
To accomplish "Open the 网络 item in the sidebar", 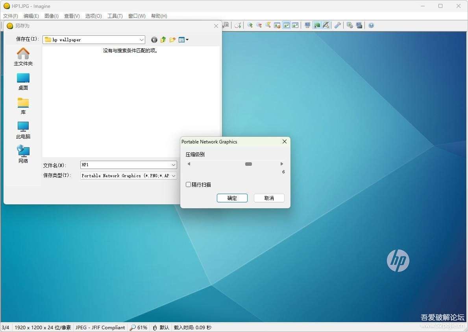I will click(23, 154).
